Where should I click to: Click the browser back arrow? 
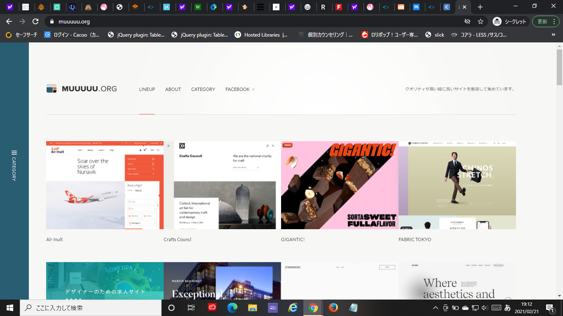point(9,21)
